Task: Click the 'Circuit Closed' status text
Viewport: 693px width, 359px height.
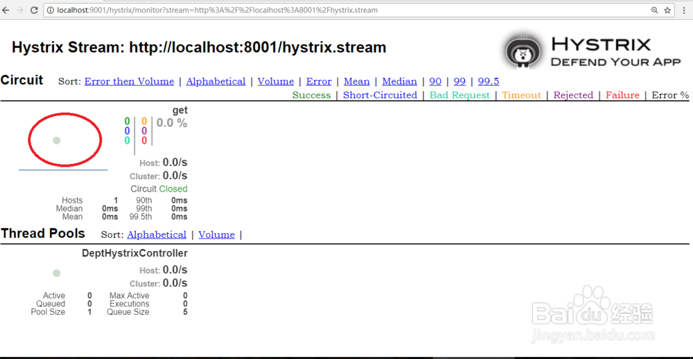Action: point(159,189)
